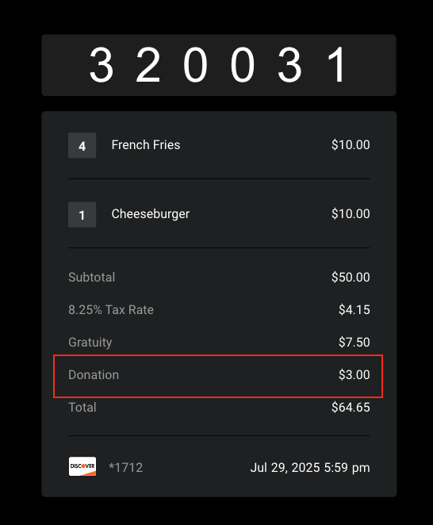This screenshot has height=525, width=433.
Task: Select the card number ending *1712
Action: point(126,467)
